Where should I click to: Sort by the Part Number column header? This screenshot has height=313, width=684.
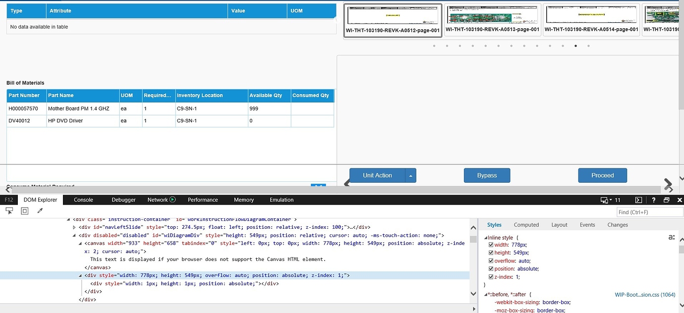tap(26, 96)
